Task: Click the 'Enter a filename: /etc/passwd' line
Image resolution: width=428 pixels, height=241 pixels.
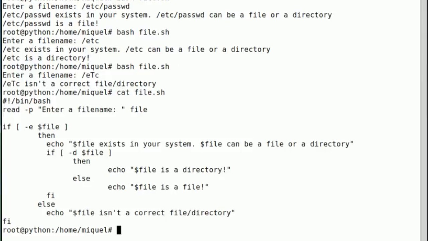Action: point(66,6)
